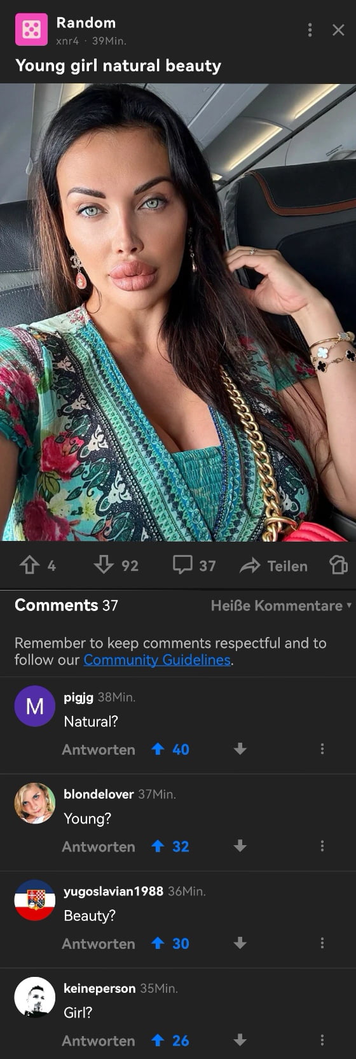
Task: Upvote the post with 4 upvotes
Action: (29, 565)
